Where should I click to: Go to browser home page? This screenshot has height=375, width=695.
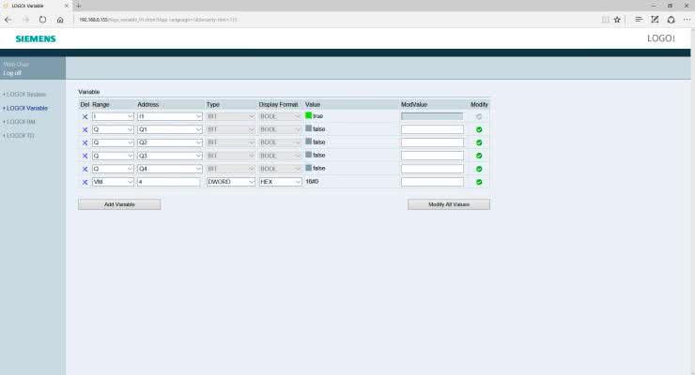point(61,19)
